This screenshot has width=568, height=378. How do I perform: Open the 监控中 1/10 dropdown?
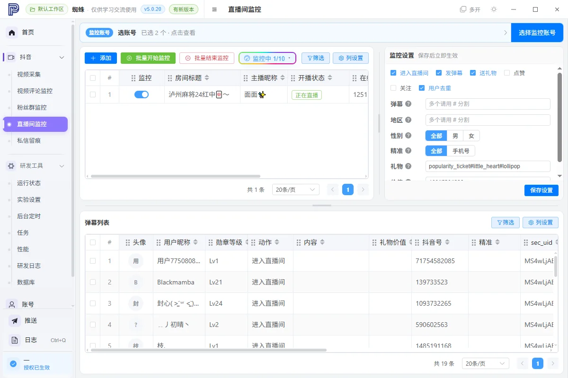[x=267, y=58]
